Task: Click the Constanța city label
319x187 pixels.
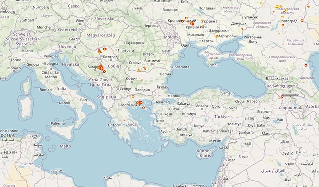Action: coord(181,67)
